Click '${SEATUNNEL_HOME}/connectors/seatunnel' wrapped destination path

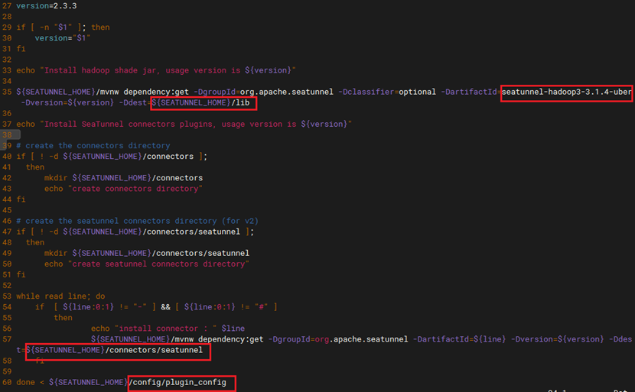coord(115,350)
